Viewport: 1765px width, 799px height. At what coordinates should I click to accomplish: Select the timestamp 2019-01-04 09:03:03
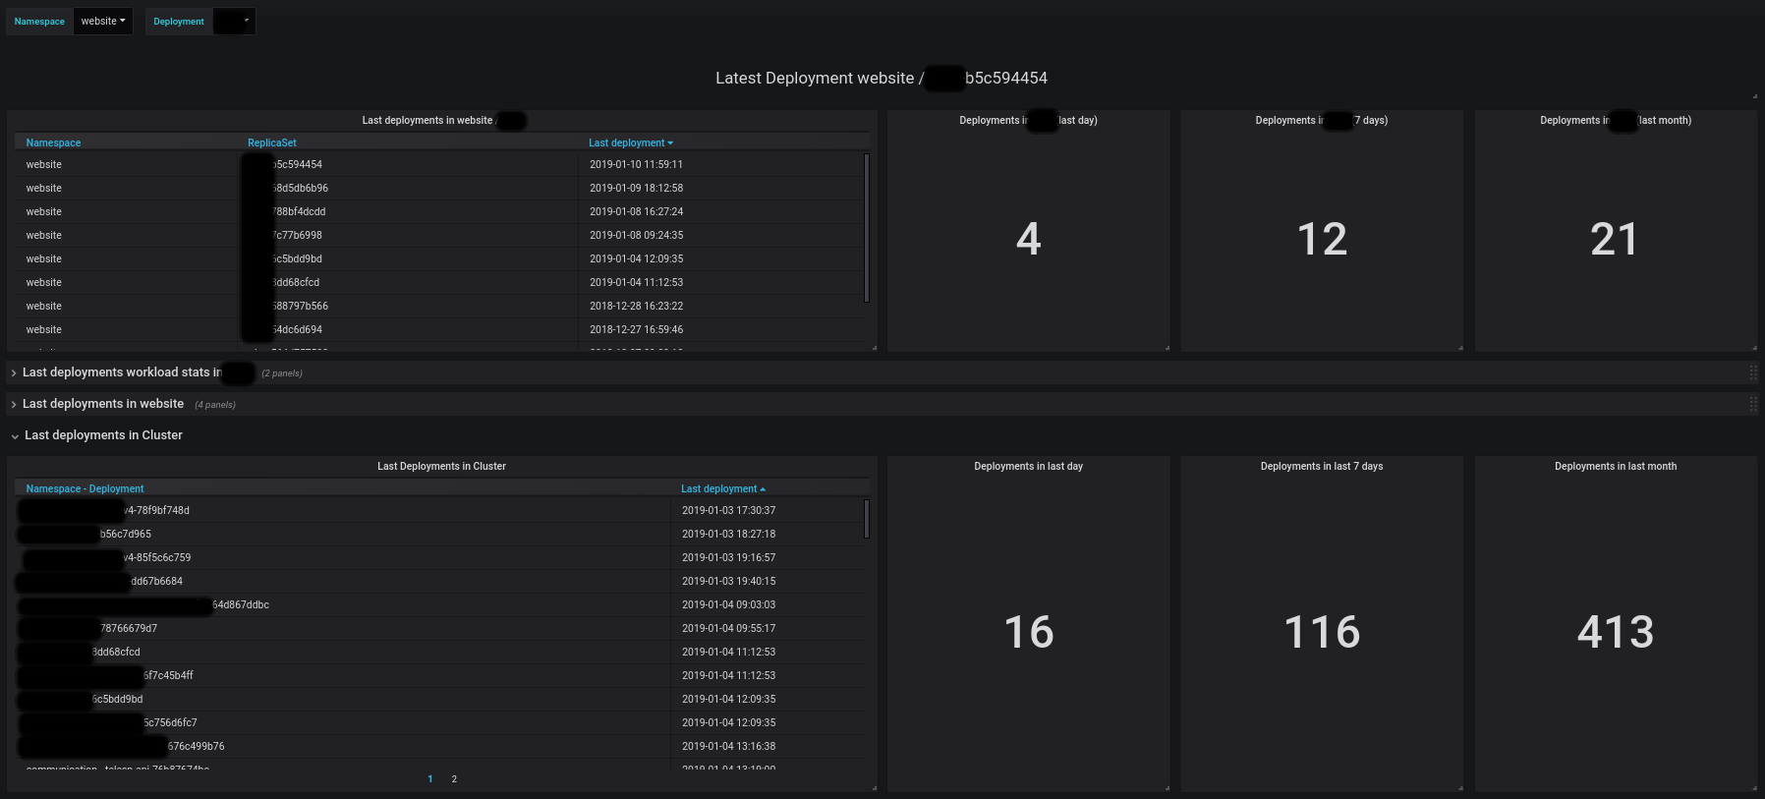pyautogui.click(x=729, y=605)
